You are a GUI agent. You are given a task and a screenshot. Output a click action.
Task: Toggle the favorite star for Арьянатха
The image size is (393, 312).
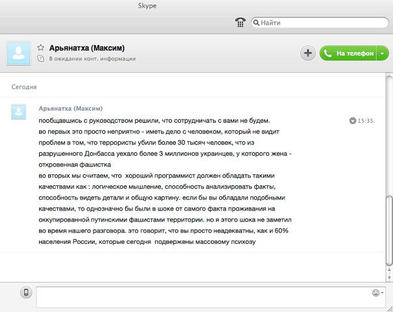pyautogui.click(x=40, y=48)
